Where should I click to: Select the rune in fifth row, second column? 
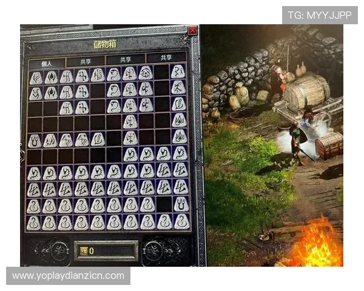pyautogui.click(x=50, y=141)
